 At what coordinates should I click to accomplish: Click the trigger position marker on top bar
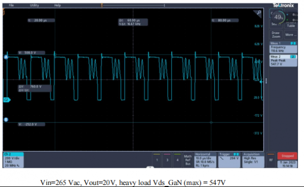[102, 6]
